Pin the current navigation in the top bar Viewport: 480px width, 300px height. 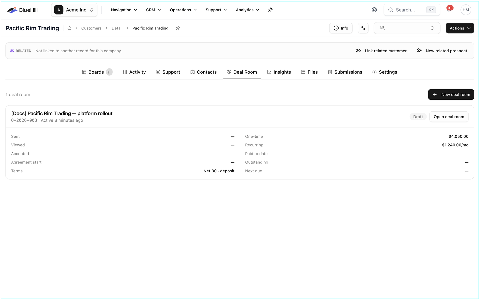[270, 10]
